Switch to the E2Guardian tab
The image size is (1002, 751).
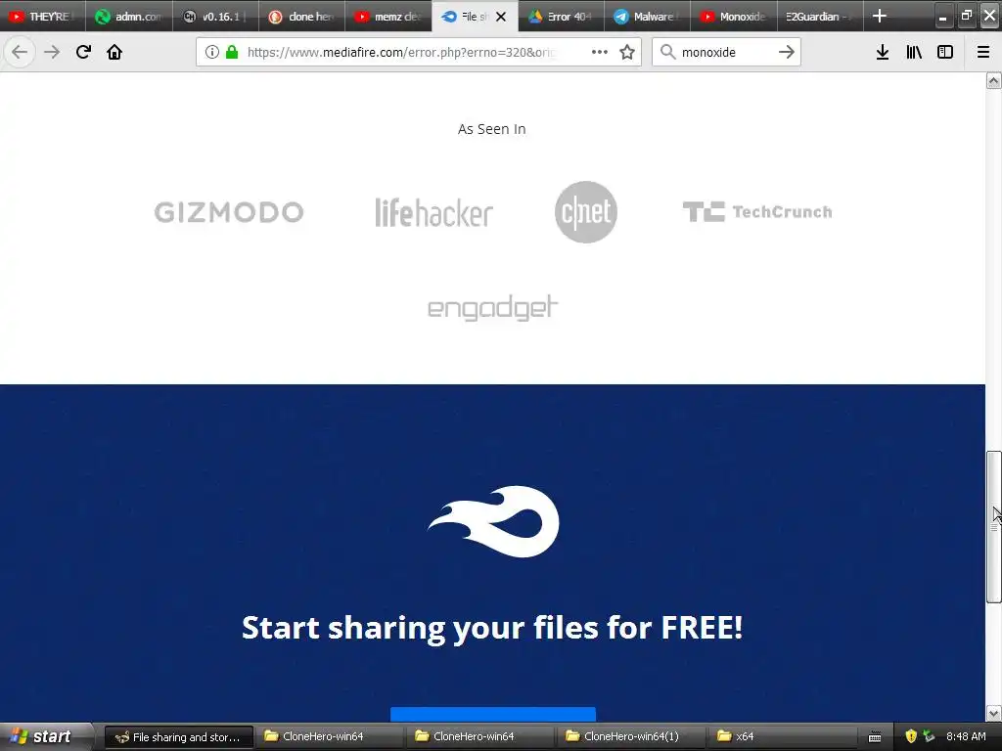819,17
